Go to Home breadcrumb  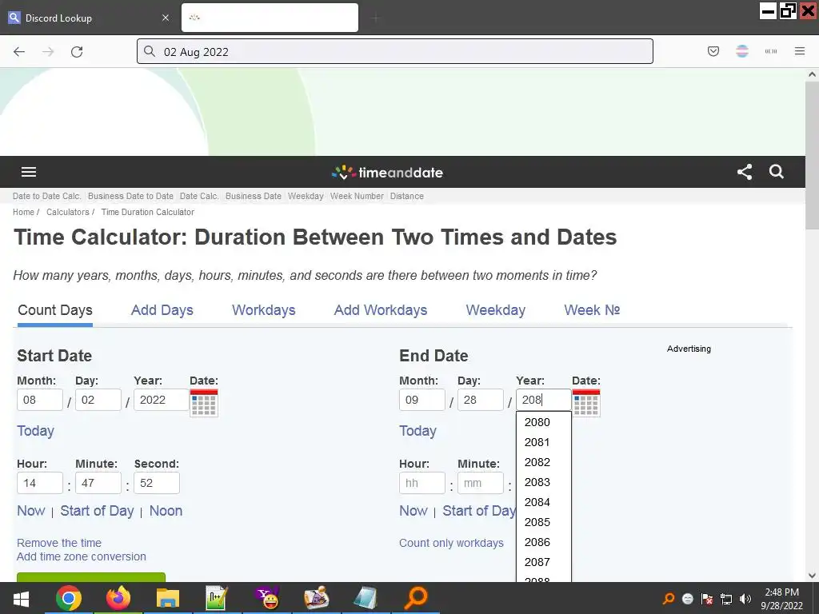(23, 212)
